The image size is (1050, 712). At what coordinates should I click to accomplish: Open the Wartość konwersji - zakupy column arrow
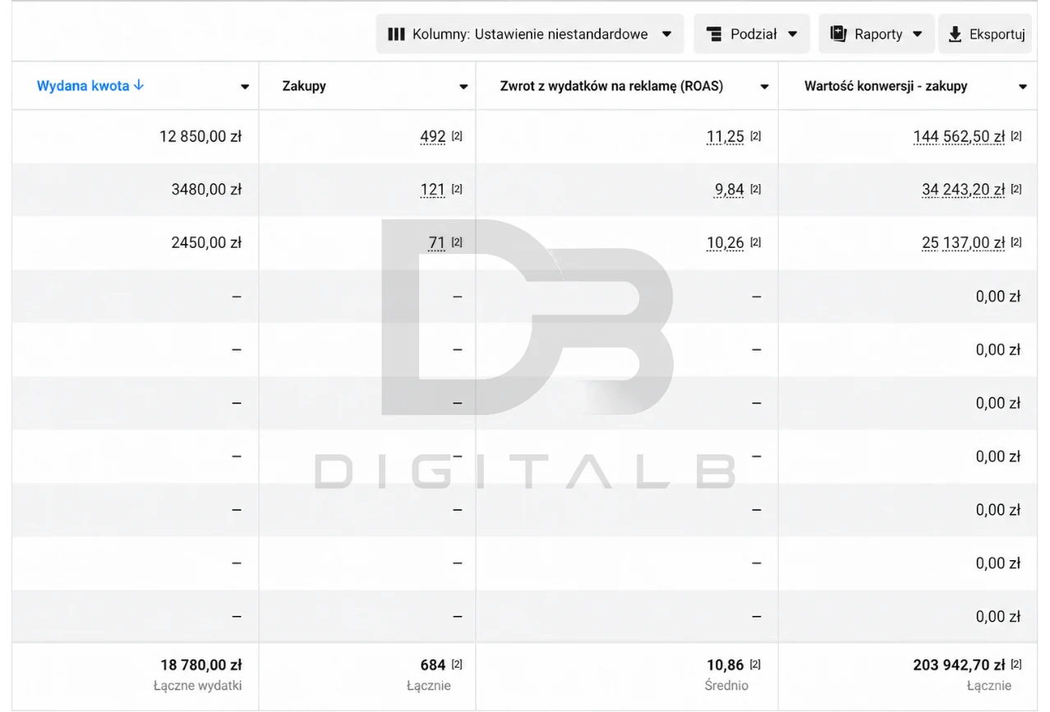pyautogui.click(x=1023, y=87)
